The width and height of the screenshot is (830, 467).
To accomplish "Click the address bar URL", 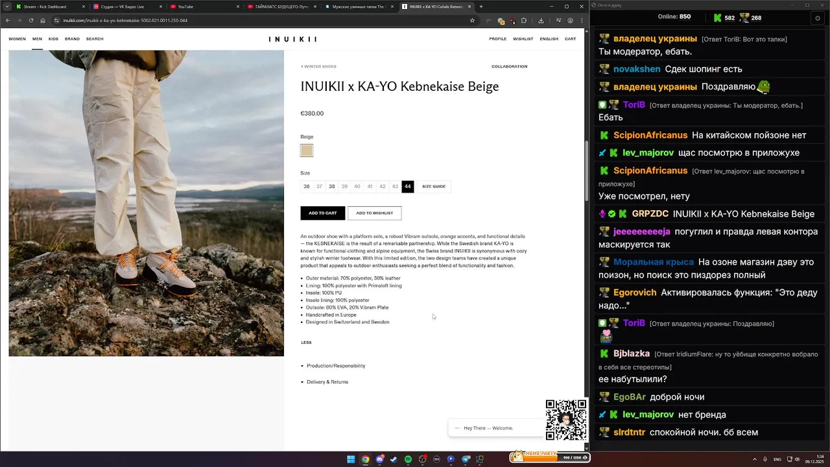I will [x=125, y=20].
